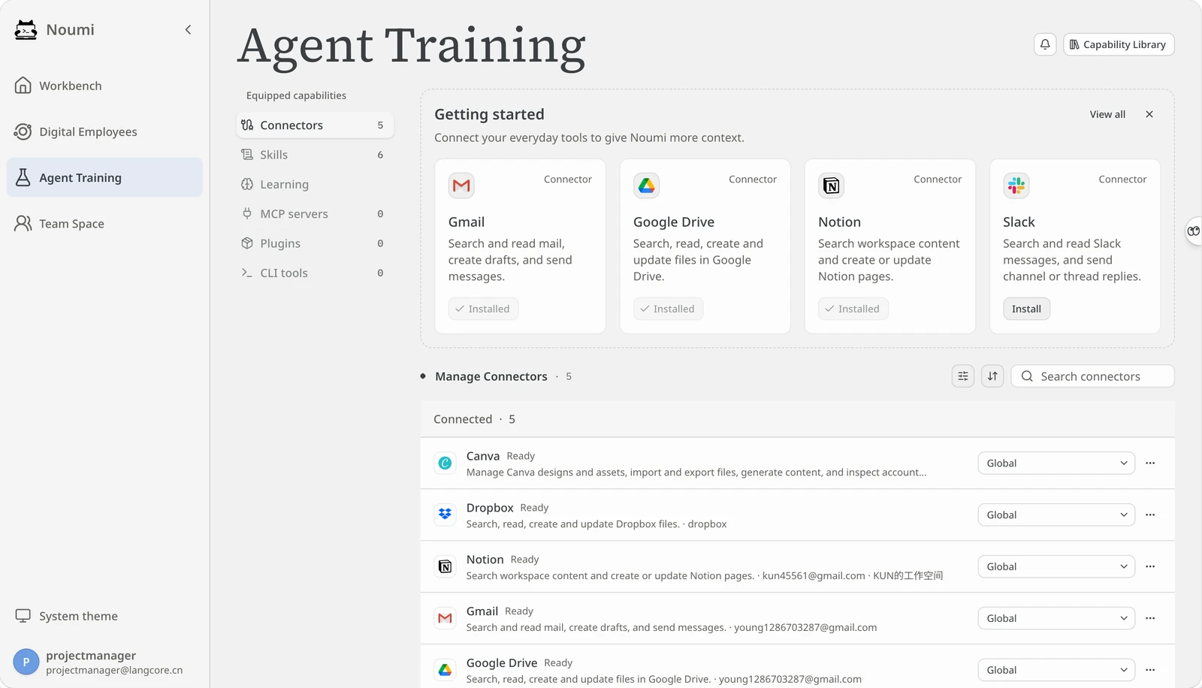Switch the System theme setting

coord(67,616)
